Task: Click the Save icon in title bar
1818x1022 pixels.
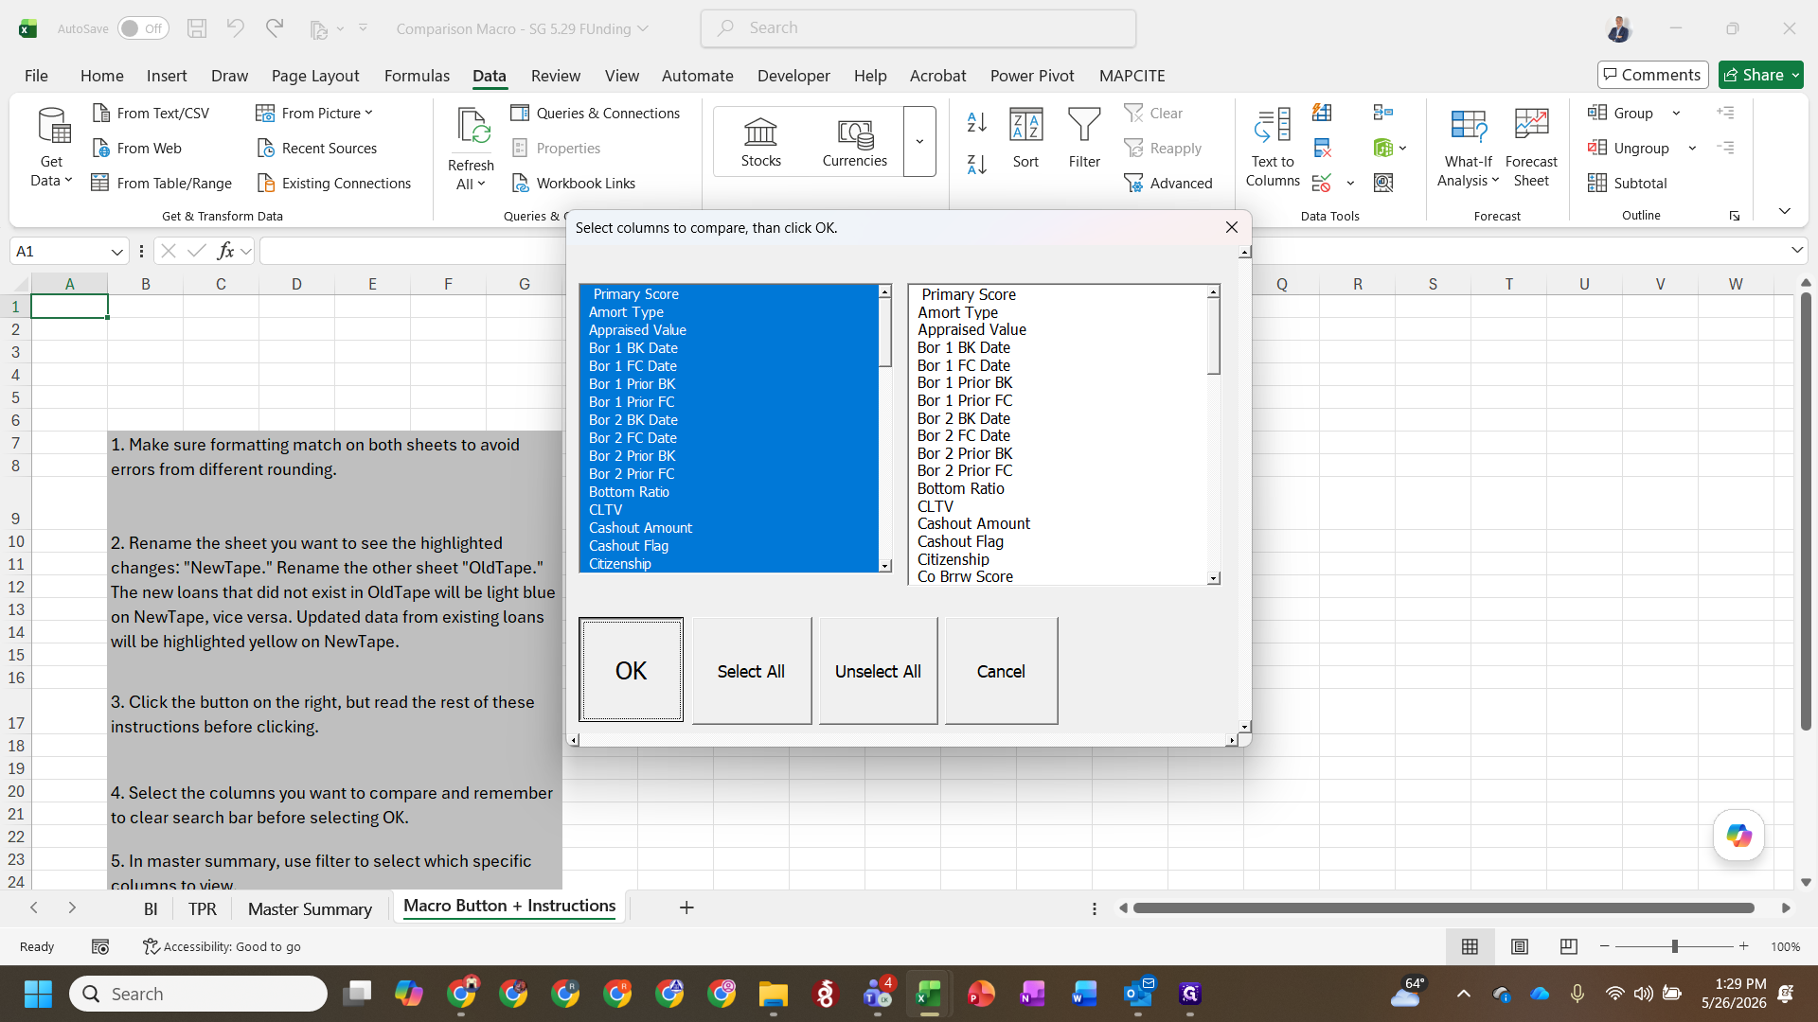Action: pyautogui.click(x=197, y=28)
